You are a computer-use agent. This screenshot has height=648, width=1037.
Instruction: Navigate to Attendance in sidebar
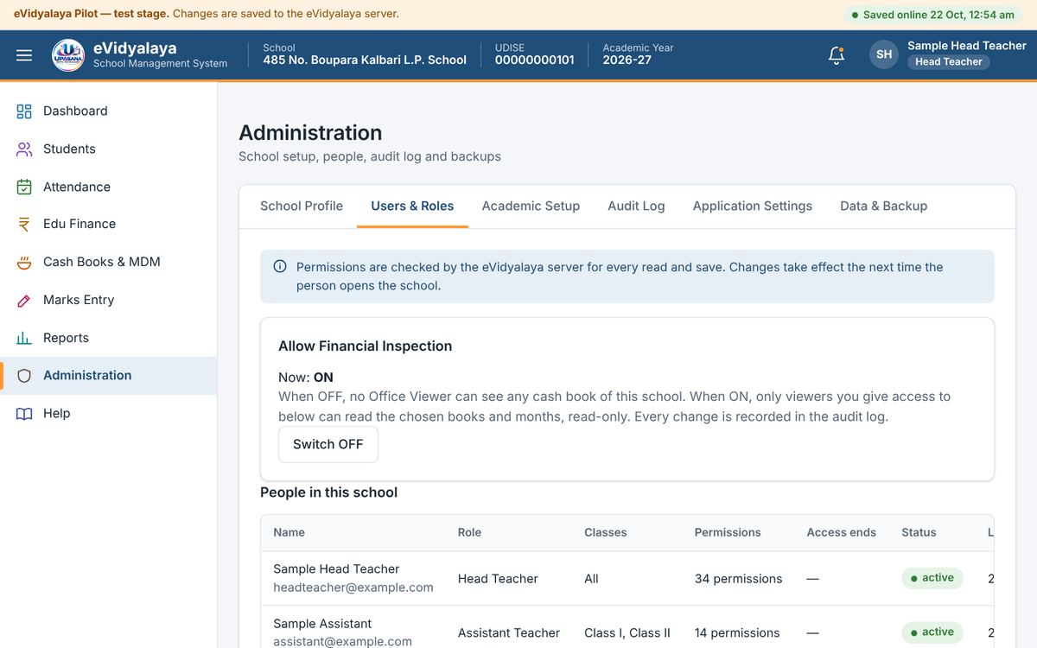coord(109,187)
